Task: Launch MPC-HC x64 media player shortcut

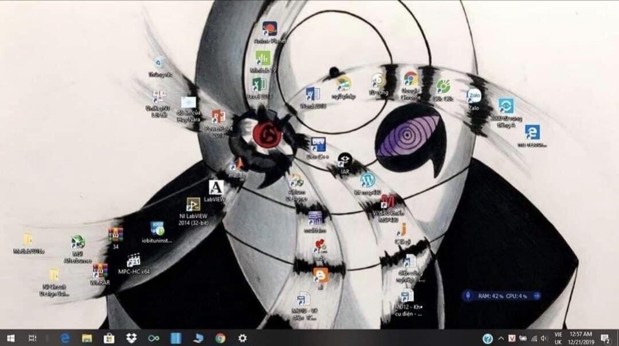Action: pos(134,261)
